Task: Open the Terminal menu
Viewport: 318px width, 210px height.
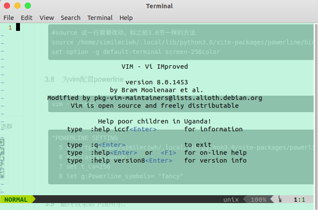Action: (x=100, y=18)
